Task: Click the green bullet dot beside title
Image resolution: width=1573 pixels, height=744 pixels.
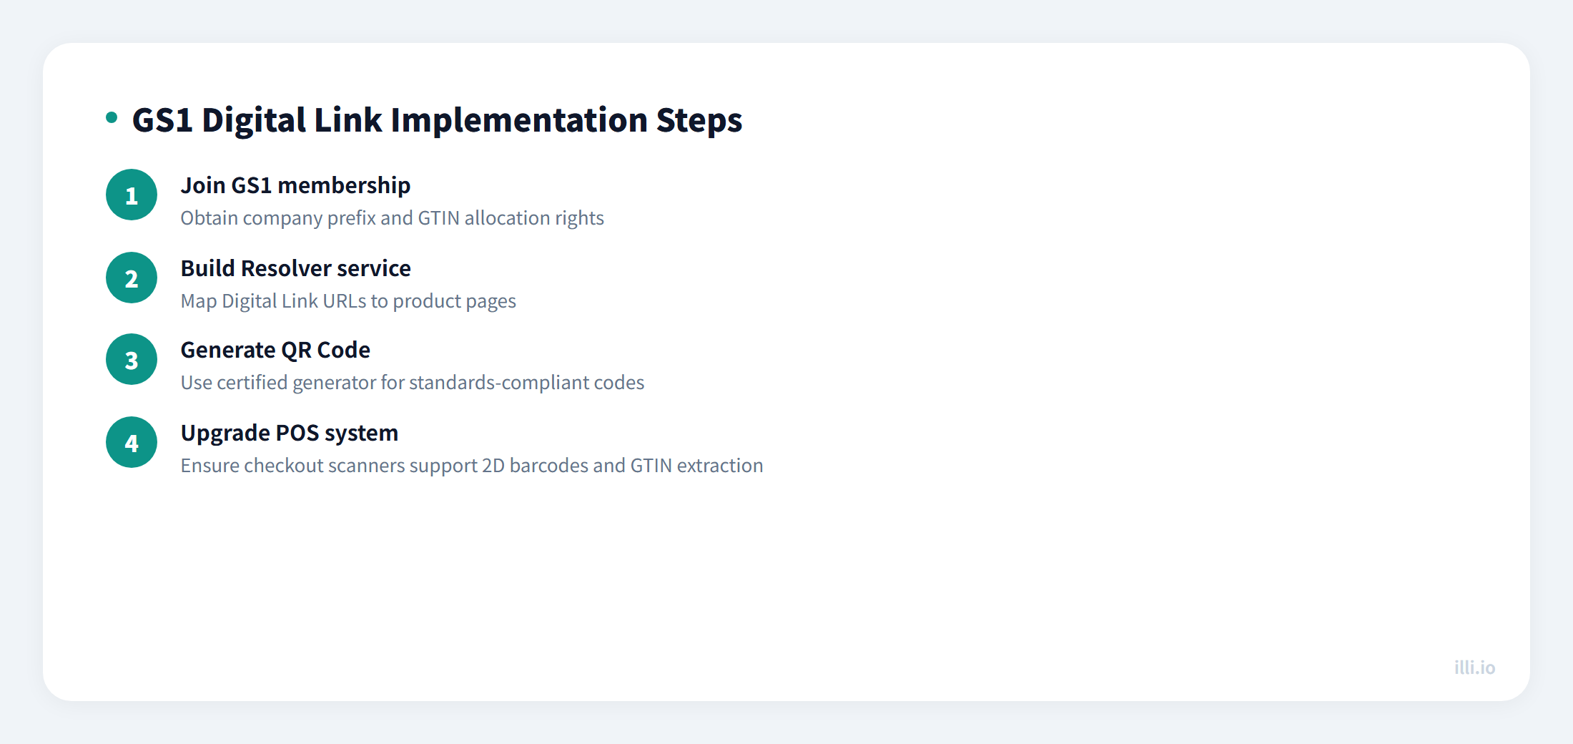Action: tap(112, 117)
